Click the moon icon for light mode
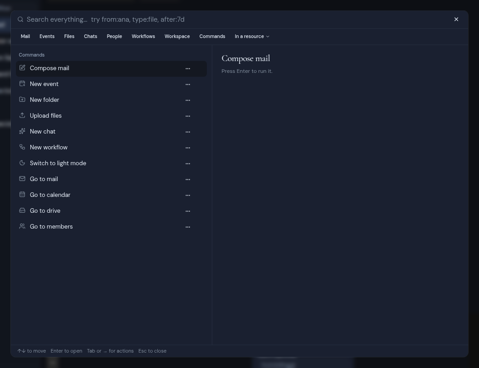This screenshot has width=479, height=368. click(x=22, y=163)
